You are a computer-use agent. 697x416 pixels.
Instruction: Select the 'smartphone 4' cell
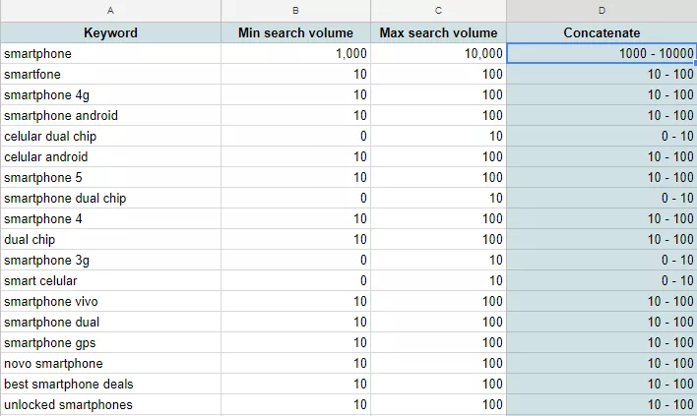(110, 219)
